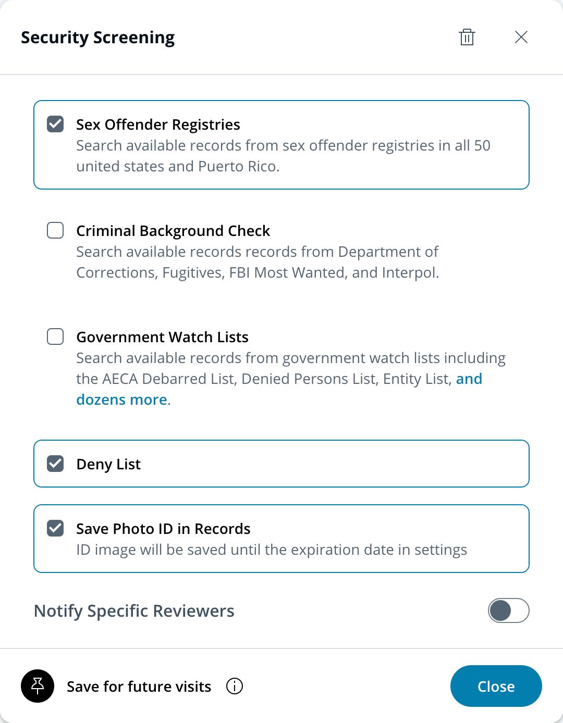Click the Save for future visits label
Viewport: 563px width, 723px height.
point(139,687)
